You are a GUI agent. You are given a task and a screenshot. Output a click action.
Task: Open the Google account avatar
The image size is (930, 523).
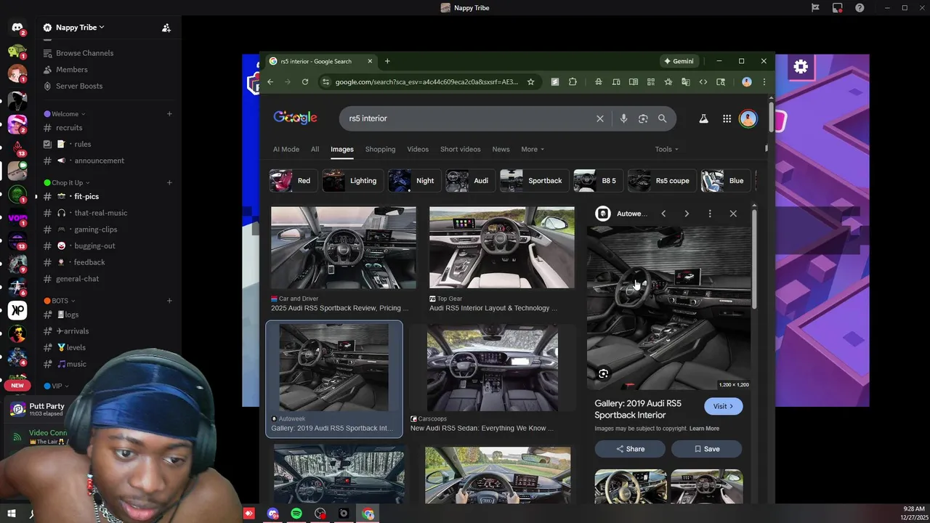pyautogui.click(x=748, y=118)
